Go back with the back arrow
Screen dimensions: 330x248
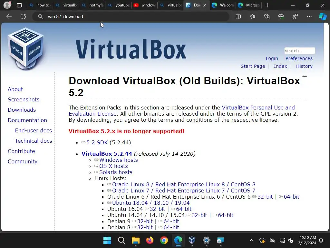pyautogui.click(x=9, y=16)
